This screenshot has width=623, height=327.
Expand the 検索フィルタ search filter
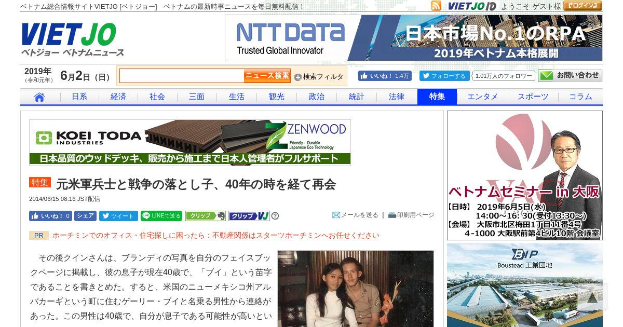click(319, 77)
